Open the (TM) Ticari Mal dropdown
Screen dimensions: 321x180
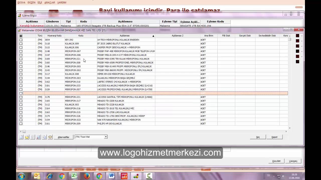tap(106, 137)
